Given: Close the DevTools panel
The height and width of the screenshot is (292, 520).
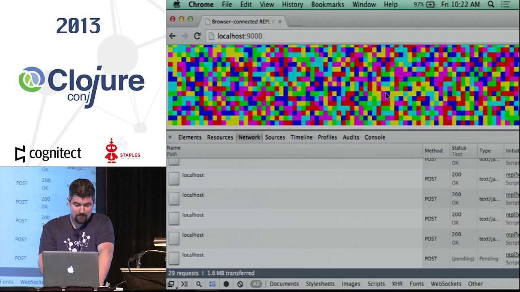Looking at the screenshot, I should click(170, 137).
